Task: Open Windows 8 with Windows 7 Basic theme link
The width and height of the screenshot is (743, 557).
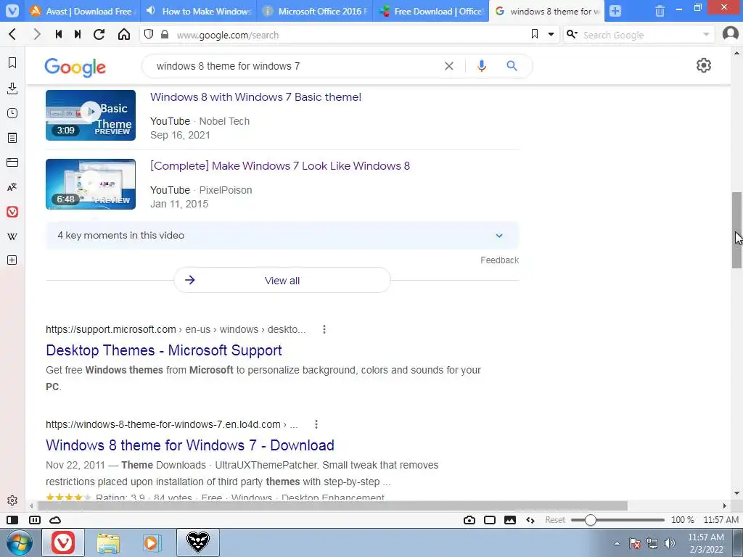Action: point(256,97)
